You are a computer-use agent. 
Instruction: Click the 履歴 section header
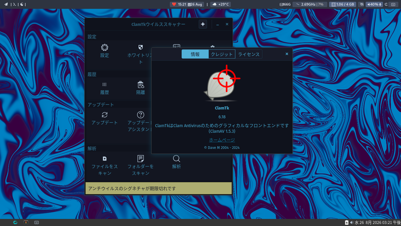[x=92, y=74]
